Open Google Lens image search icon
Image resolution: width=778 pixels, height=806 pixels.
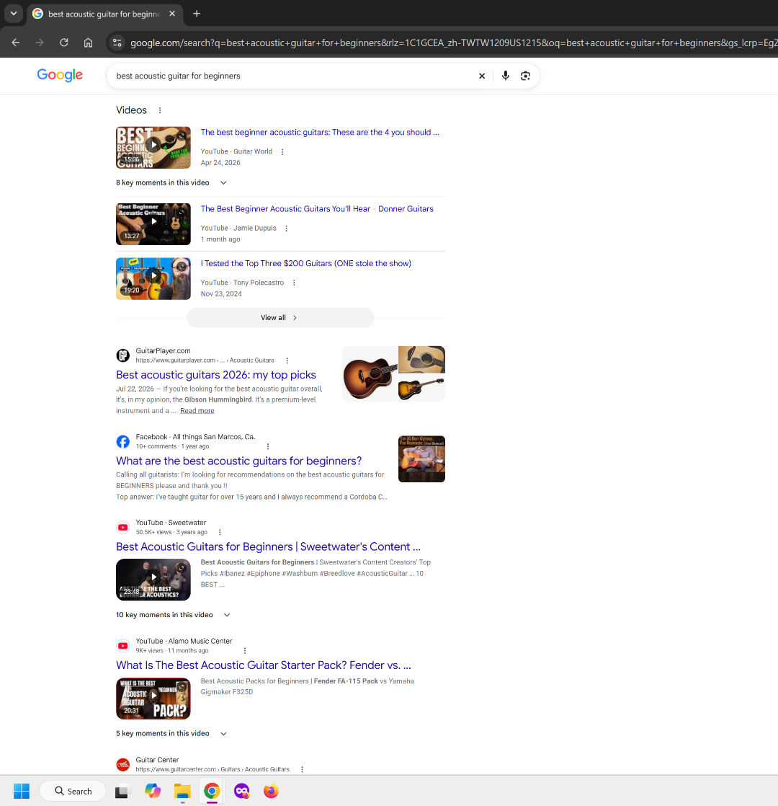[525, 76]
